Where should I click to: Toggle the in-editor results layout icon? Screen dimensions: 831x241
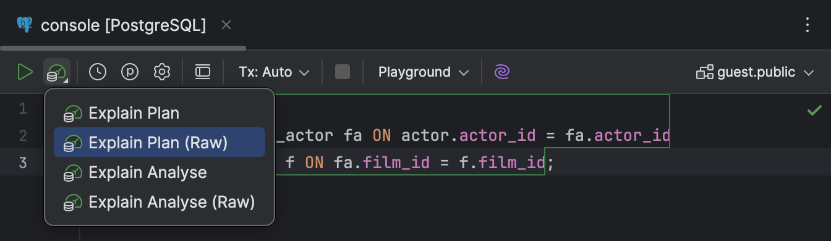point(203,72)
